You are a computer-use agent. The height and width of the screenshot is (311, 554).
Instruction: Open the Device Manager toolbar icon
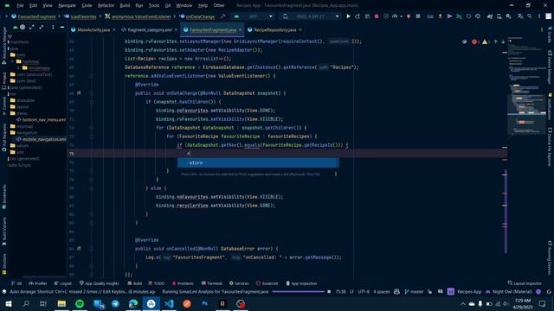point(499,16)
